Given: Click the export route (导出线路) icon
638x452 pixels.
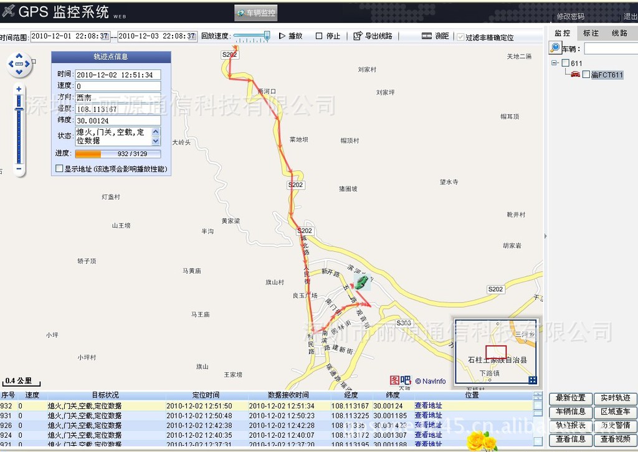Looking at the screenshot, I should tap(358, 36).
